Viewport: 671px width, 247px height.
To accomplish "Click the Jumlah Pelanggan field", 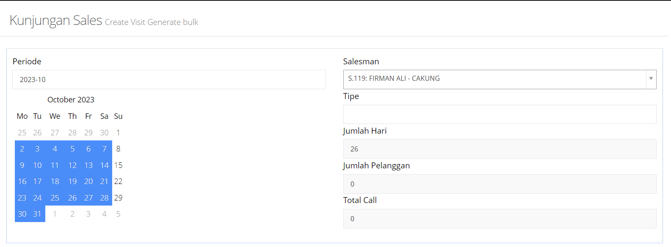I will (500, 184).
